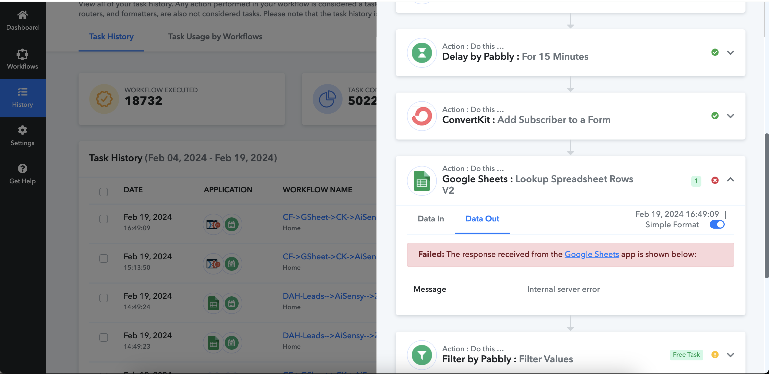
Task: Open the Data In tab
Action: (430, 218)
